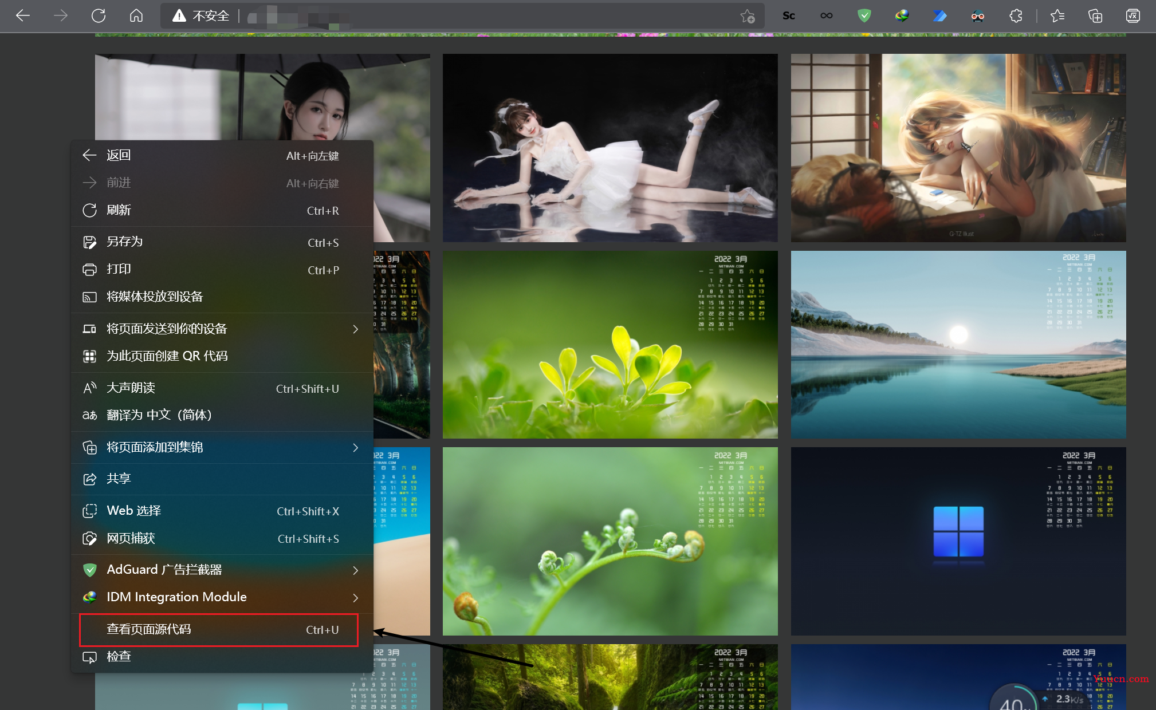Open the blue pen extension icon
Viewport: 1156px width, 710px height.
pyautogui.click(x=940, y=16)
